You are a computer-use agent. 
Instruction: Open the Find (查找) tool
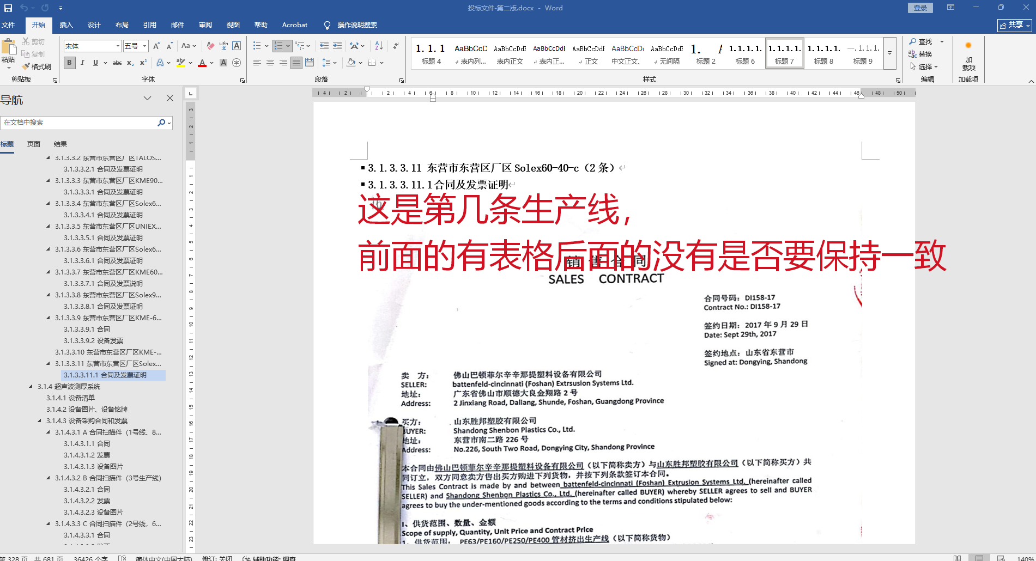(920, 41)
